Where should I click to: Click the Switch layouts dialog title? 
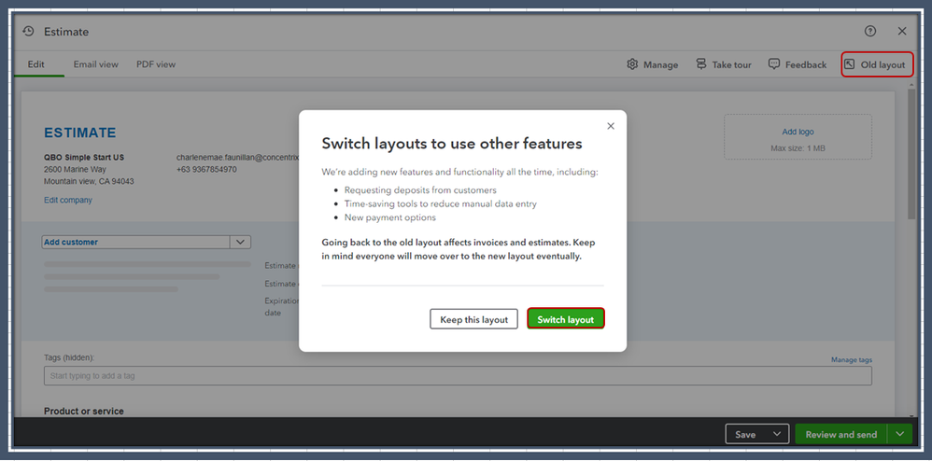pyautogui.click(x=452, y=143)
